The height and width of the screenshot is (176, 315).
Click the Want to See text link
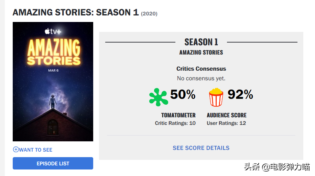click(36, 150)
